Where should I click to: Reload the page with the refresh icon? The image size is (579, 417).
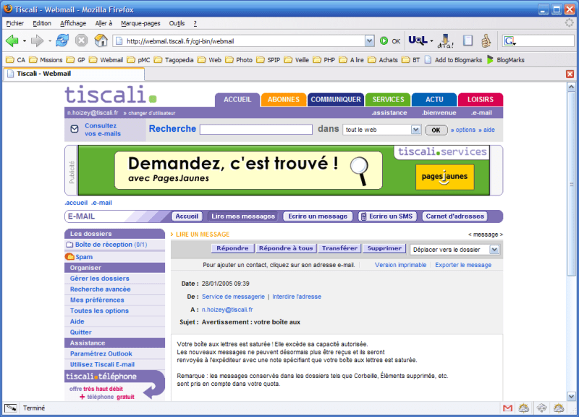pos(62,41)
